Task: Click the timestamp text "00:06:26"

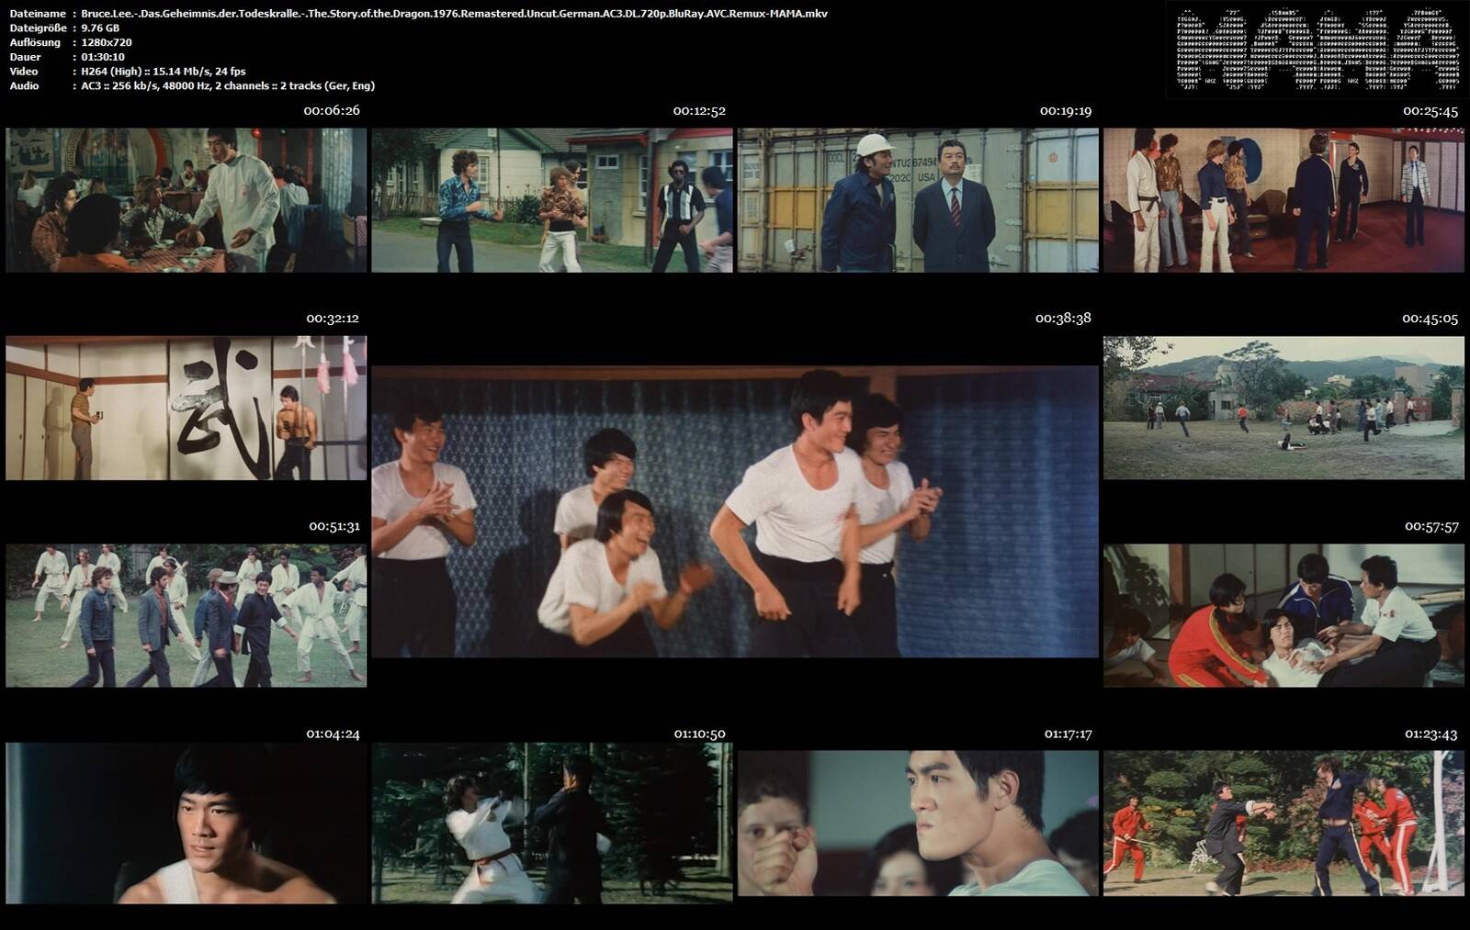Action: (332, 111)
